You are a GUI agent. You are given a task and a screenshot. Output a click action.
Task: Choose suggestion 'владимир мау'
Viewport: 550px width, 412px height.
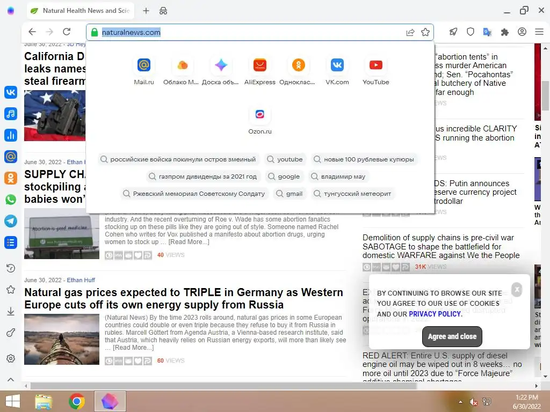click(x=338, y=176)
